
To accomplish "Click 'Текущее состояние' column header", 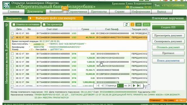I will (139, 29).
